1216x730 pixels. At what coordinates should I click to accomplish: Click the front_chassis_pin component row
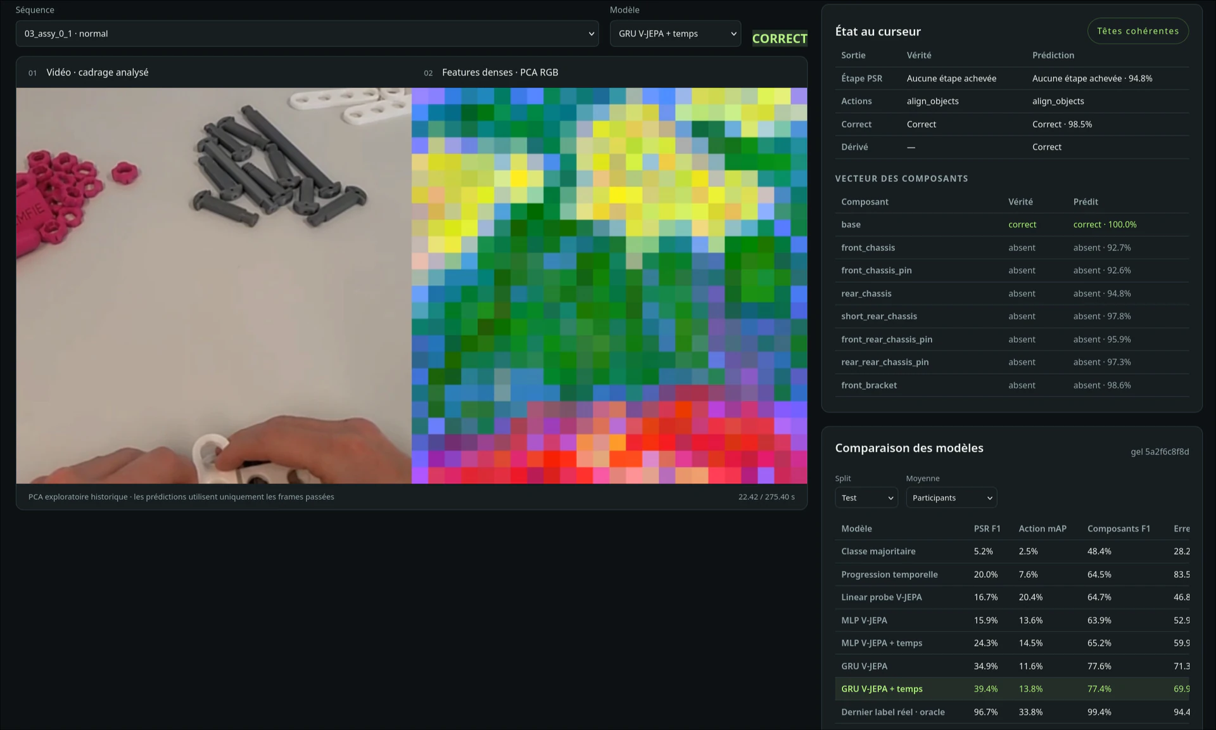[1012, 271]
